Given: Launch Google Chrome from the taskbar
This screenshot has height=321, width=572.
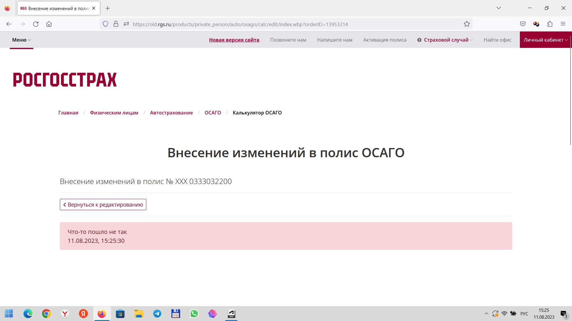Looking at the screenshot, I should pos(46,314).
